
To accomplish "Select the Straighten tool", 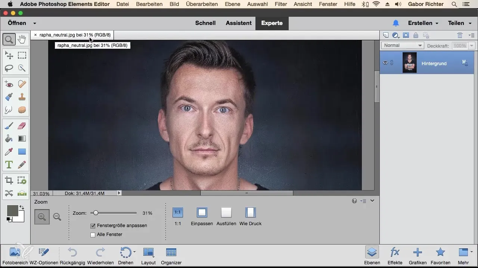I will click(x=22, y=193).
